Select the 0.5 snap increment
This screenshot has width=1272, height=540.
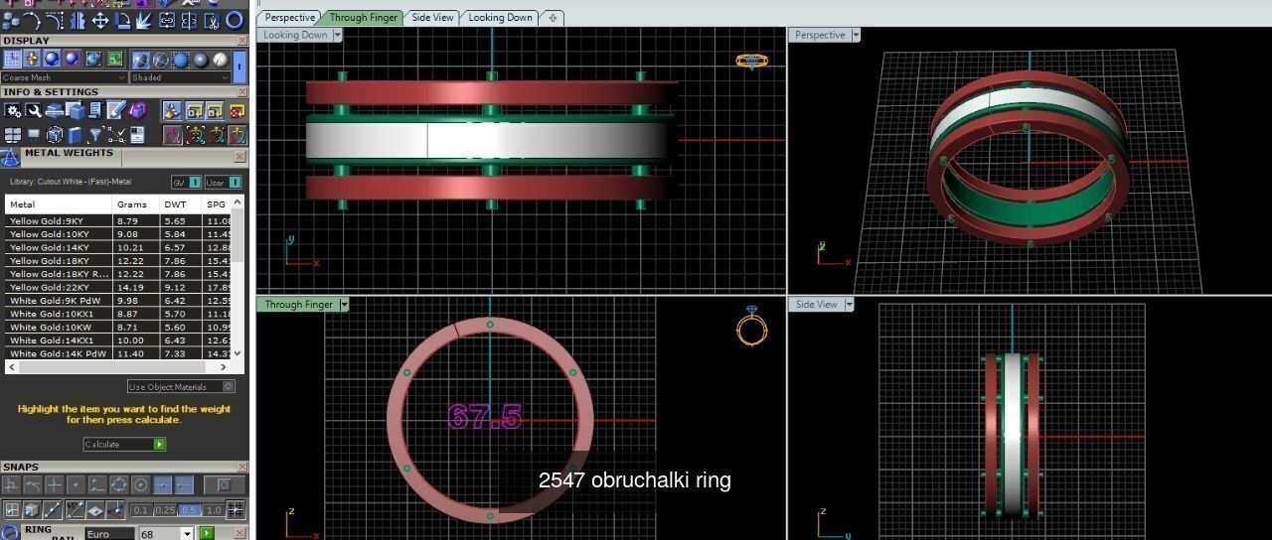pos(189,510)
